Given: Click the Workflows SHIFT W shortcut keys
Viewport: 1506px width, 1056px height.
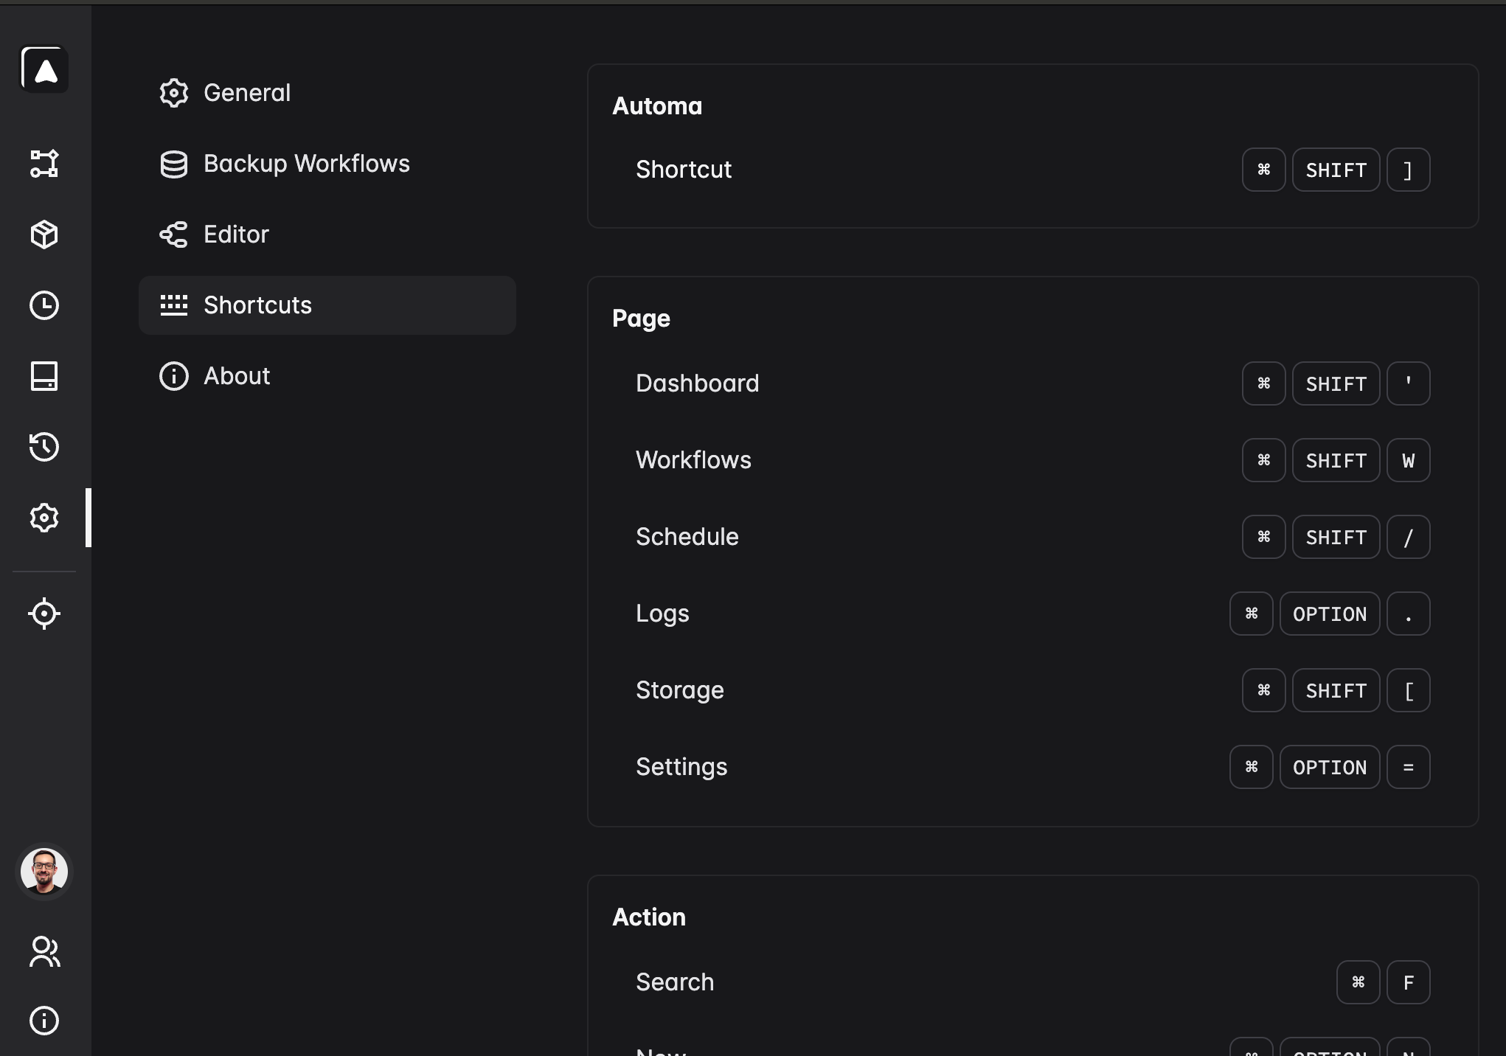Looking at the screenshot, I should [x=1336, y=460].
